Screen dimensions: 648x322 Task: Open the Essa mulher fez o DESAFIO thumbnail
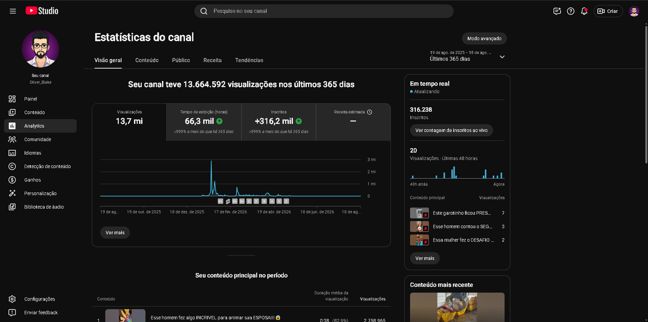pyautogui.click(x=419, y=240)
